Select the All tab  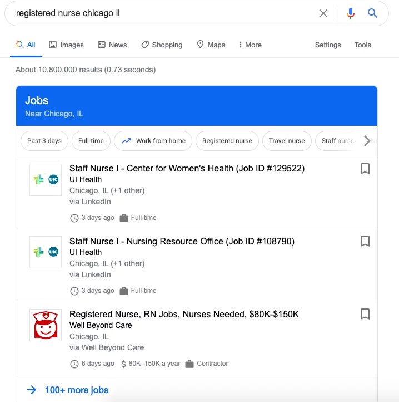[x=26, y=45]
